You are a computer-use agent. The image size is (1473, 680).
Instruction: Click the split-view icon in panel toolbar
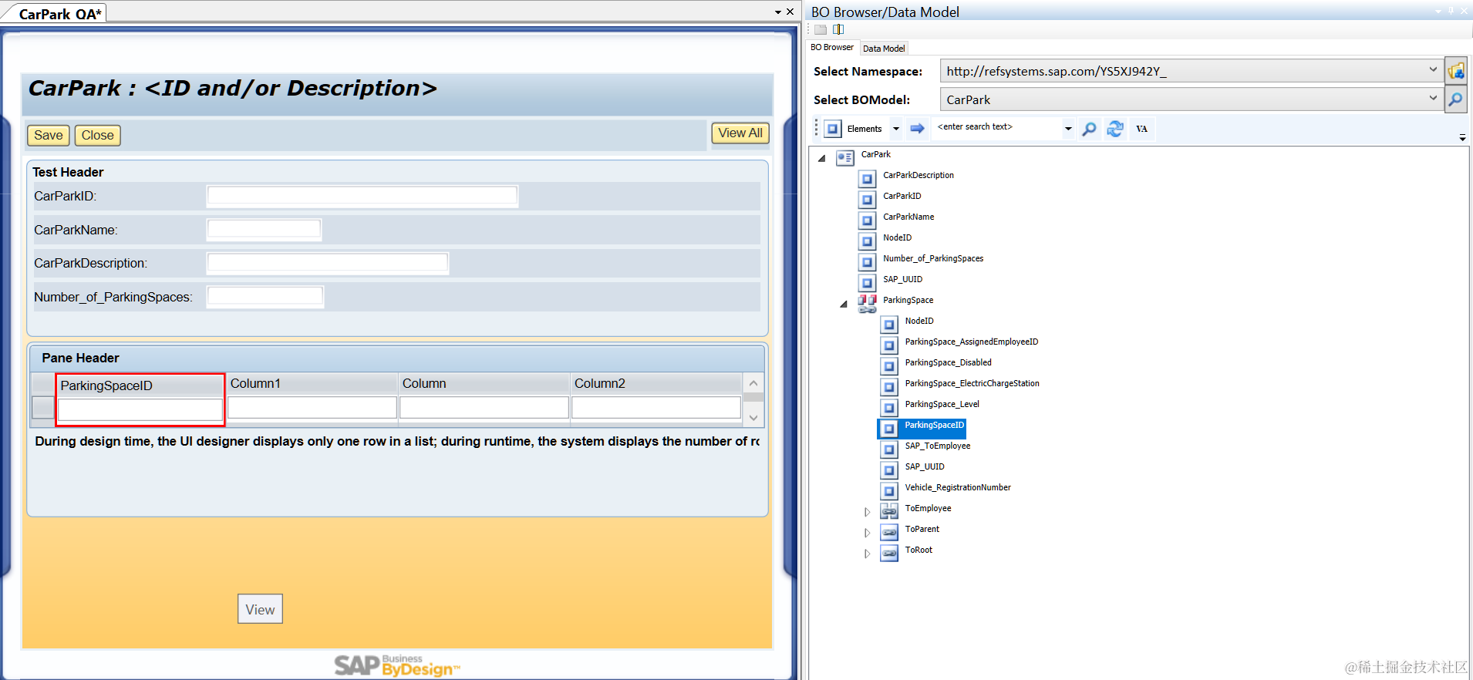point(838,29)
